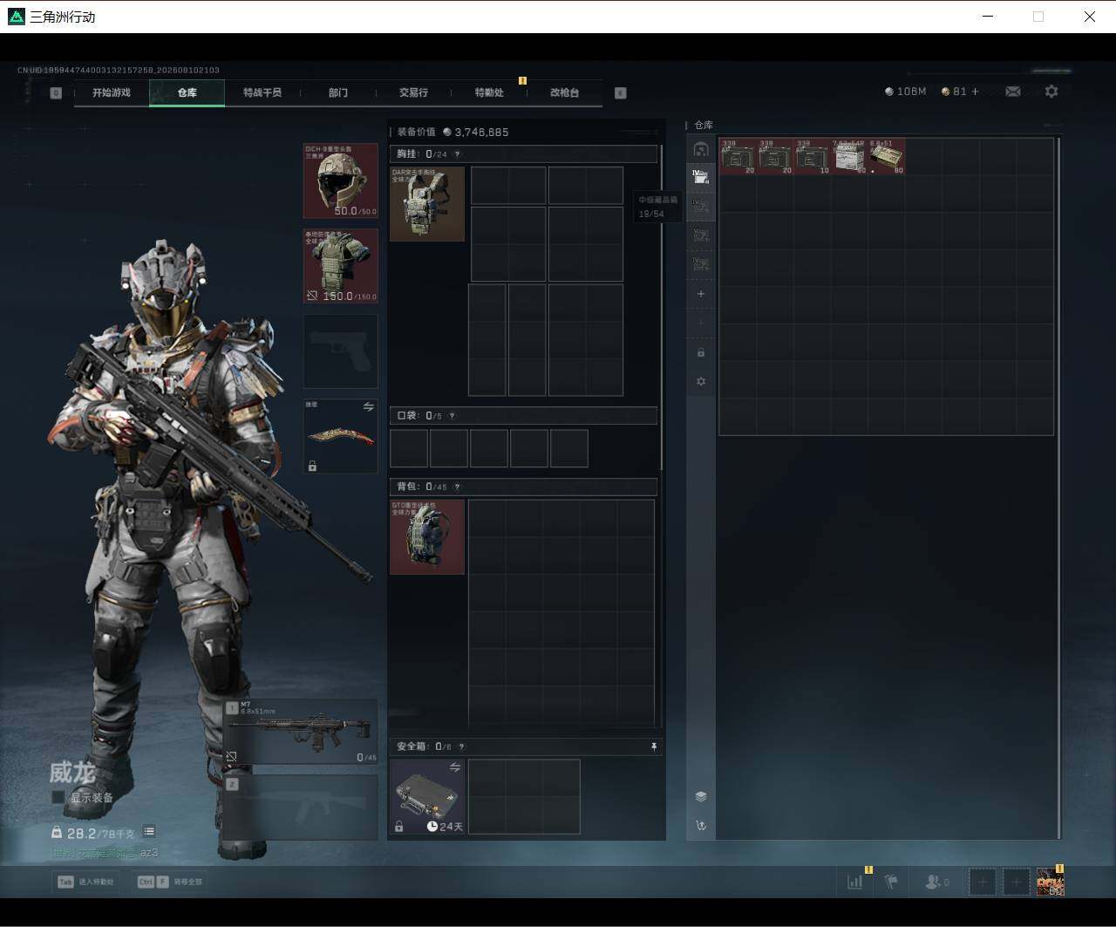Click the 转移全部 transfer all button

(170, 882)
